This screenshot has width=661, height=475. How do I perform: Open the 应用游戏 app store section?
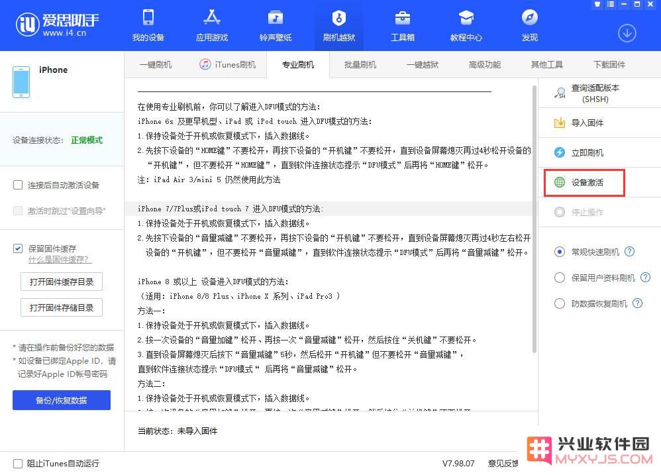[x=212, y=26]
